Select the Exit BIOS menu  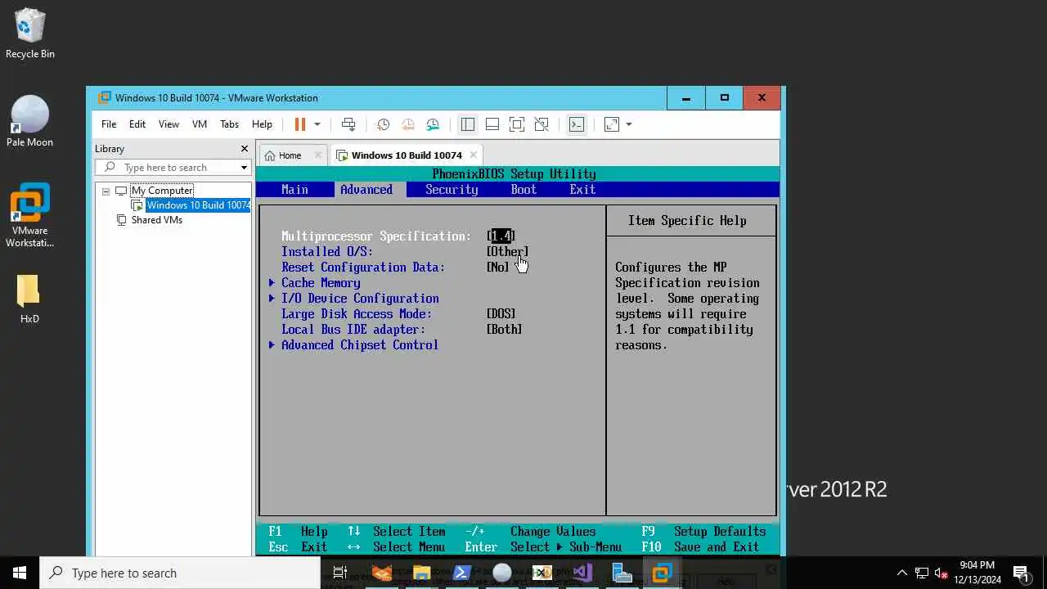click(582, 190)
